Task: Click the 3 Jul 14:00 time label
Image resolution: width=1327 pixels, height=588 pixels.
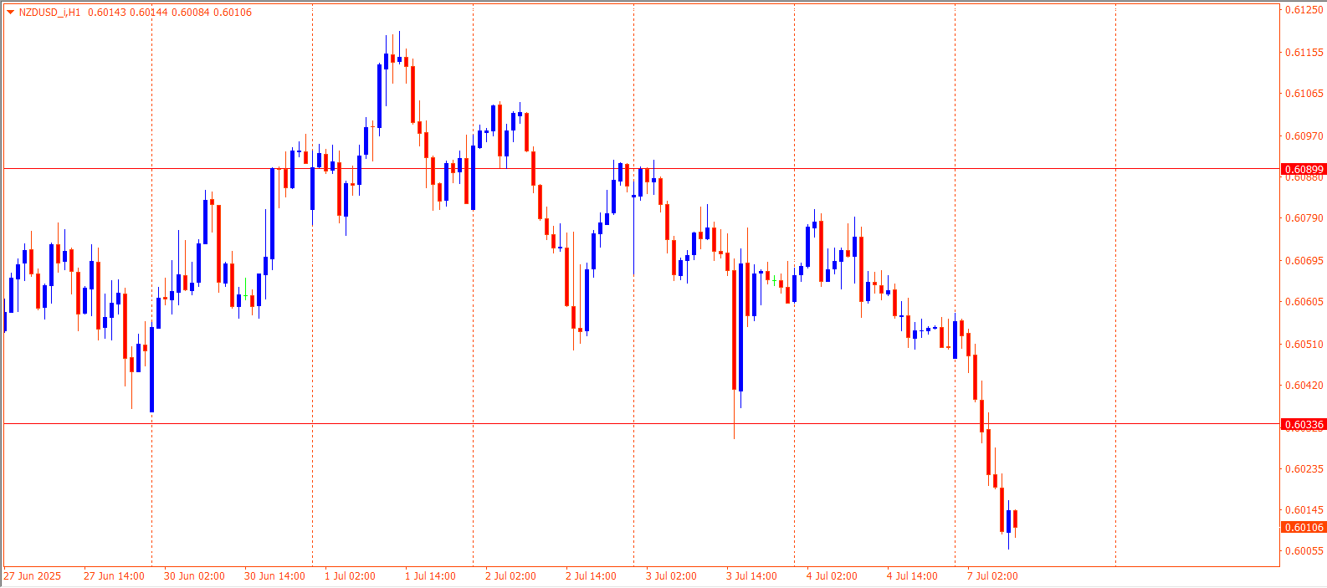Action: click(751, 576)
